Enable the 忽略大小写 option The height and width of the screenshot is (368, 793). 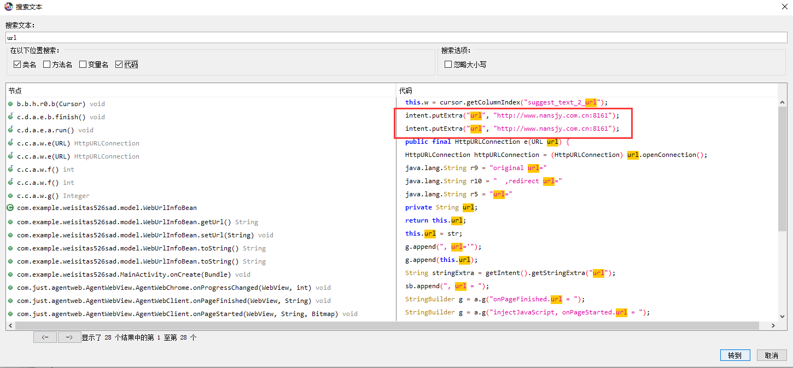(x=448, y=65)
